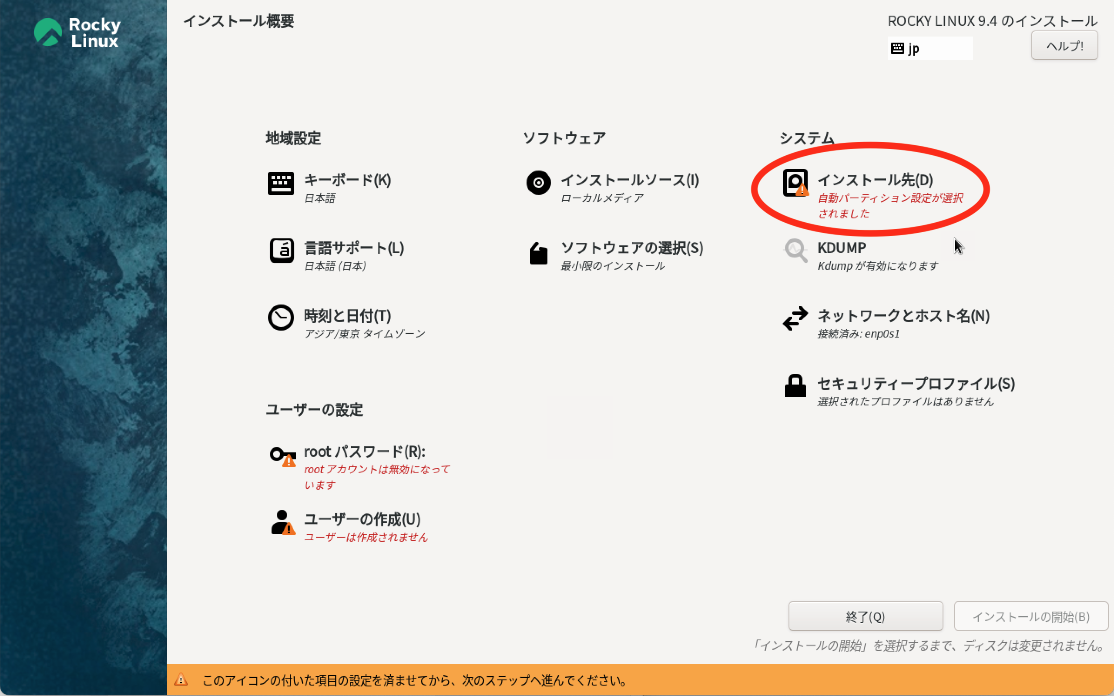This screenshot has width=1114, height=696.
Task: Click the 終了(Q) quit button
Action: coord(866,616)
